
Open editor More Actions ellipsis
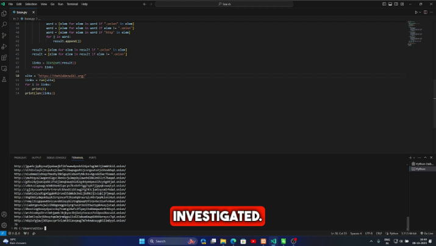[431, 12]
